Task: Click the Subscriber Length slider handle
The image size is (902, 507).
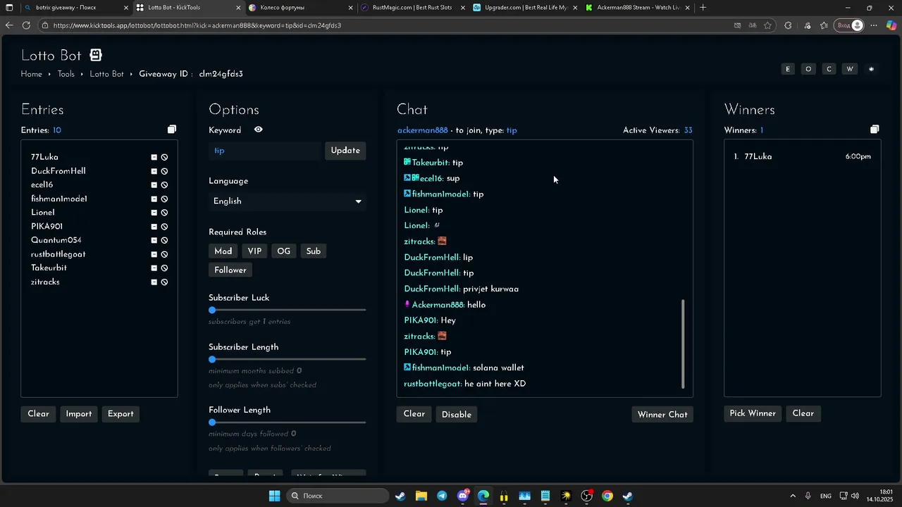Action: [x=212, y=359]
